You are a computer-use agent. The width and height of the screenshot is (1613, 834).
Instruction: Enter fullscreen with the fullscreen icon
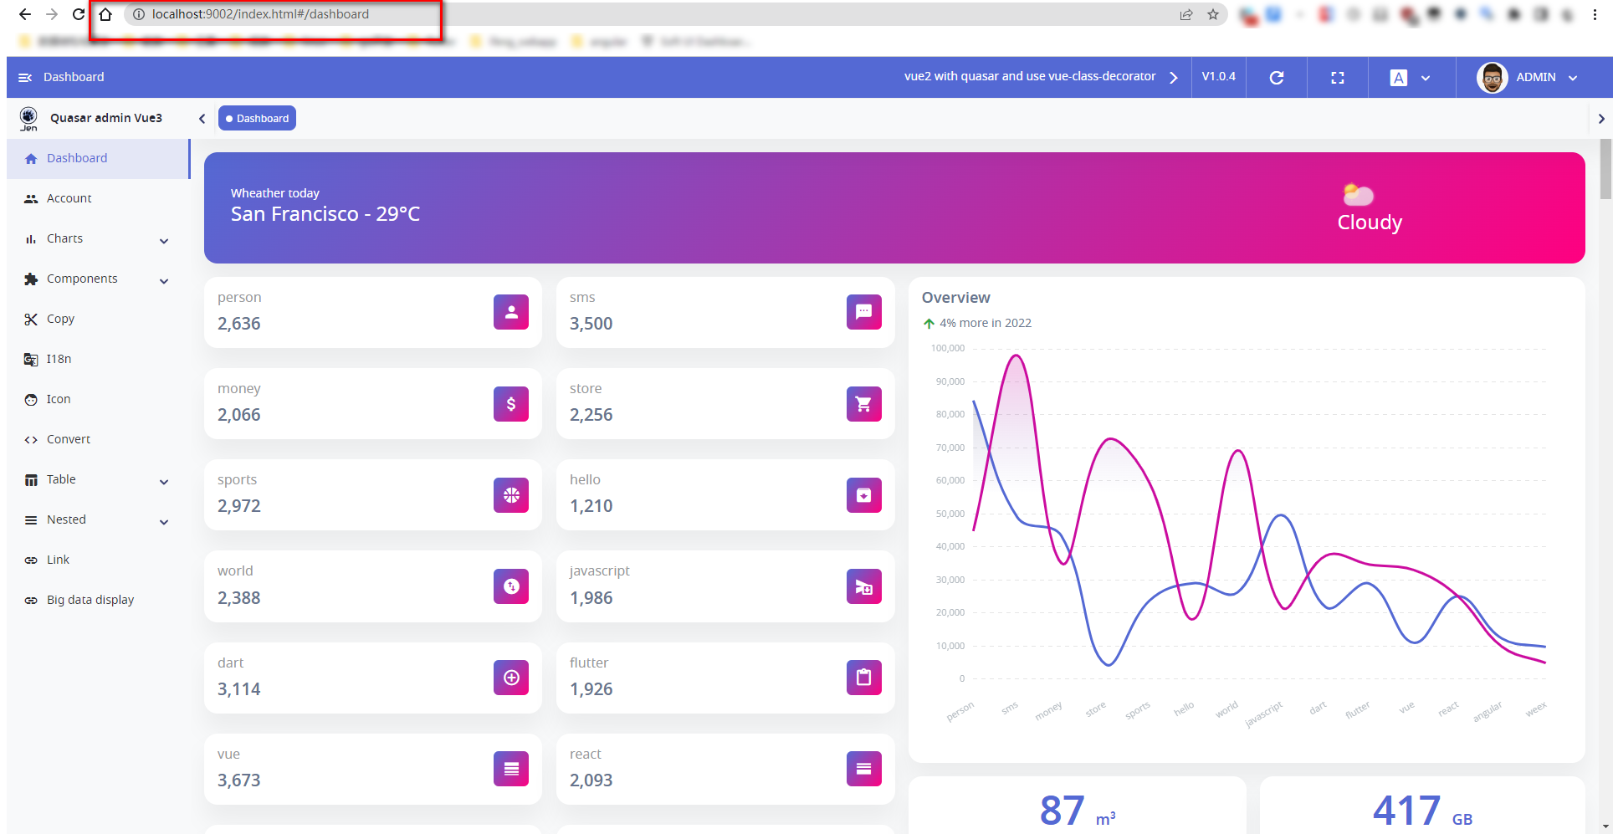tap(1338, 78)
